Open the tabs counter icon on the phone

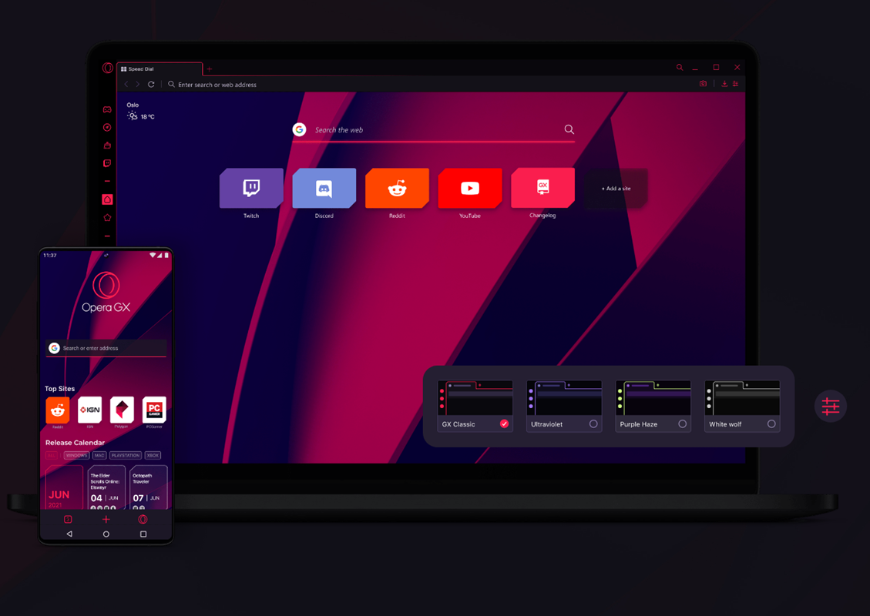(69, 520)
